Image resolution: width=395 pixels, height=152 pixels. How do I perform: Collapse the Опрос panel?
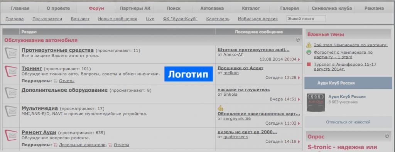[387, 136]
